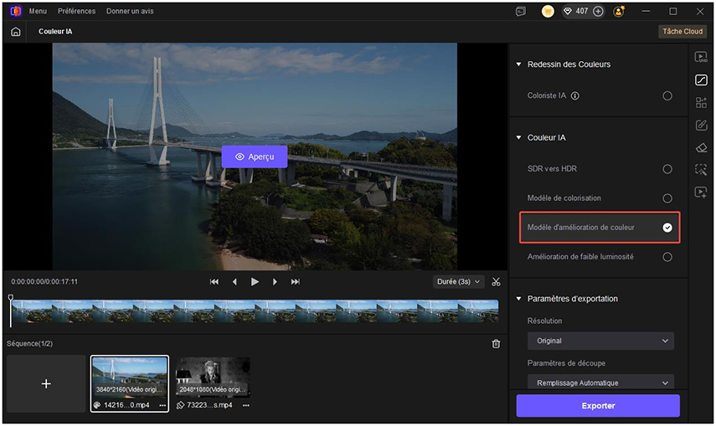Select Modèle de colorisation option
Screen dimensions: 716x426
pos(667,198)
